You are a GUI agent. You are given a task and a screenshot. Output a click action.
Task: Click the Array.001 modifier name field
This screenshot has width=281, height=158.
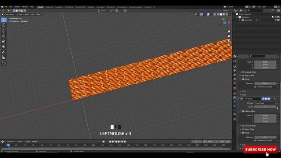tap(252, 99)
